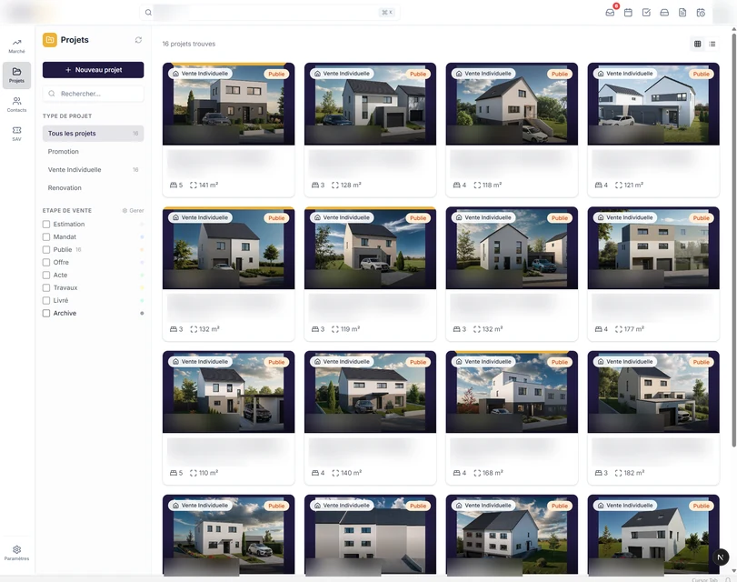The height and width of the screenshot is (582, 737).
Task: Open the Projets section in the sidebar
Action: 16,75
